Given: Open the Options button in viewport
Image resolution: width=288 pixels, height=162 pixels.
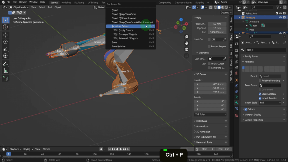Looking at the screenshot, I should tap(226, 13).
